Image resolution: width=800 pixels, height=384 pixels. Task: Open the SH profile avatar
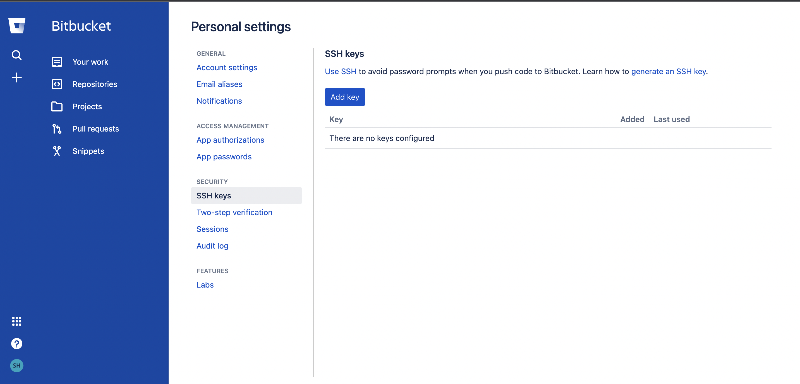[17, 366]
